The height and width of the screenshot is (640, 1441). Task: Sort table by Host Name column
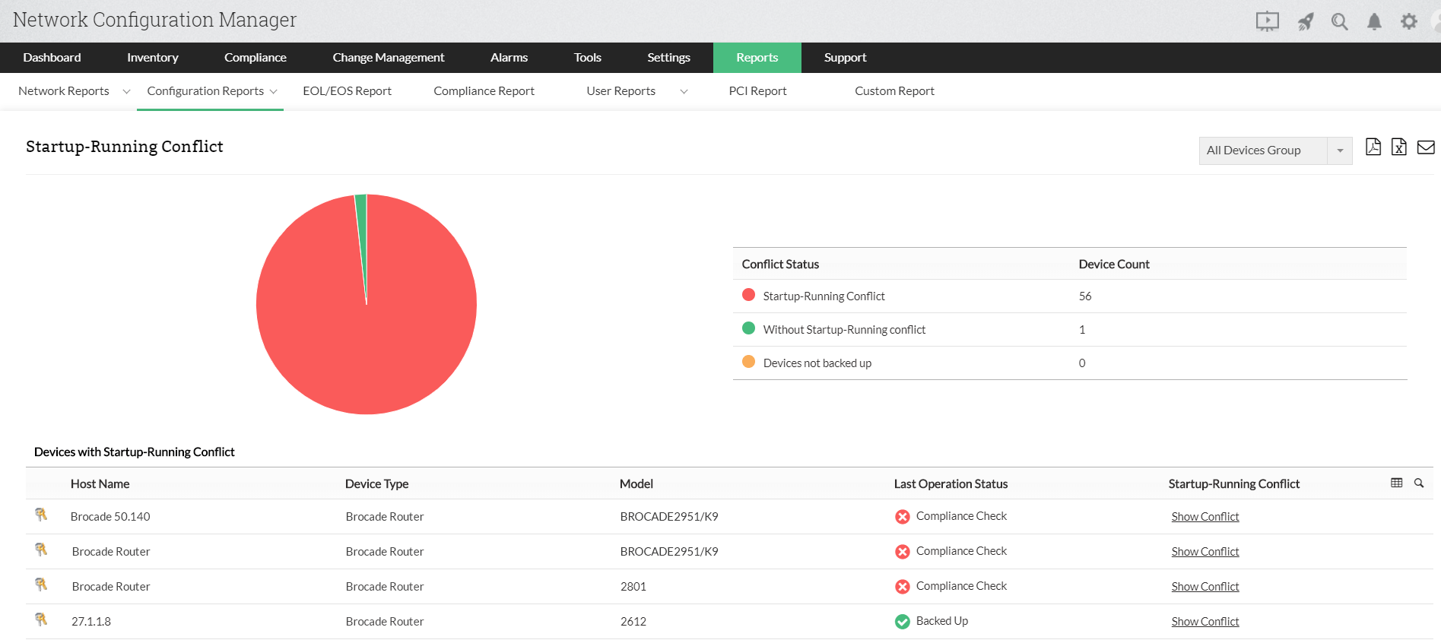pos(100,484)
